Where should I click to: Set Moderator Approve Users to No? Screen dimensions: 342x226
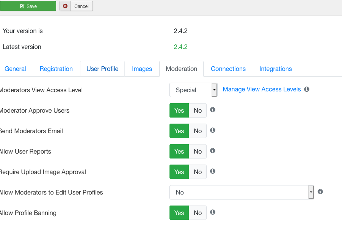198,110
